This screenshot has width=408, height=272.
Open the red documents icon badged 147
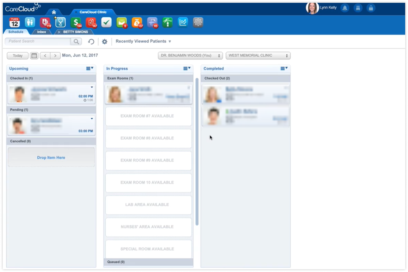point(91,22)
